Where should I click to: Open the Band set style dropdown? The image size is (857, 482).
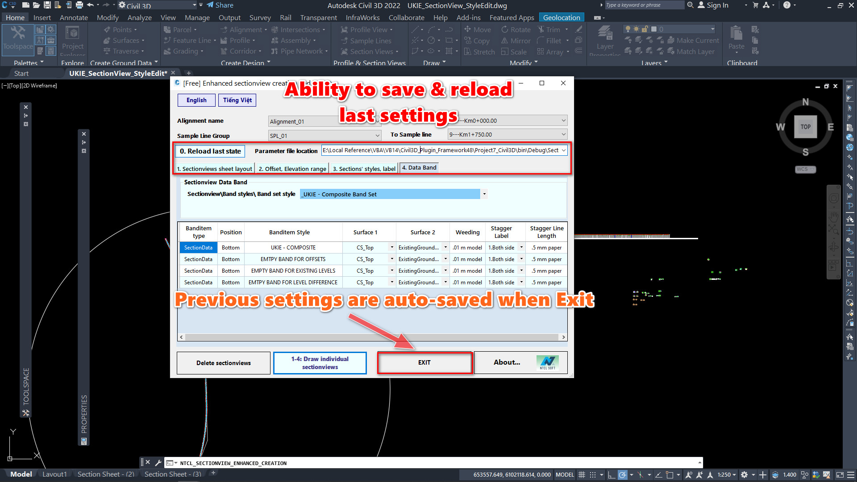click(x=484, y=194)
